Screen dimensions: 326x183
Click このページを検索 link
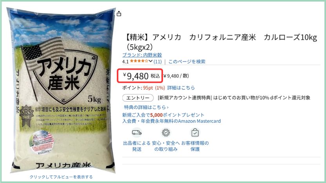click(187, 61)
